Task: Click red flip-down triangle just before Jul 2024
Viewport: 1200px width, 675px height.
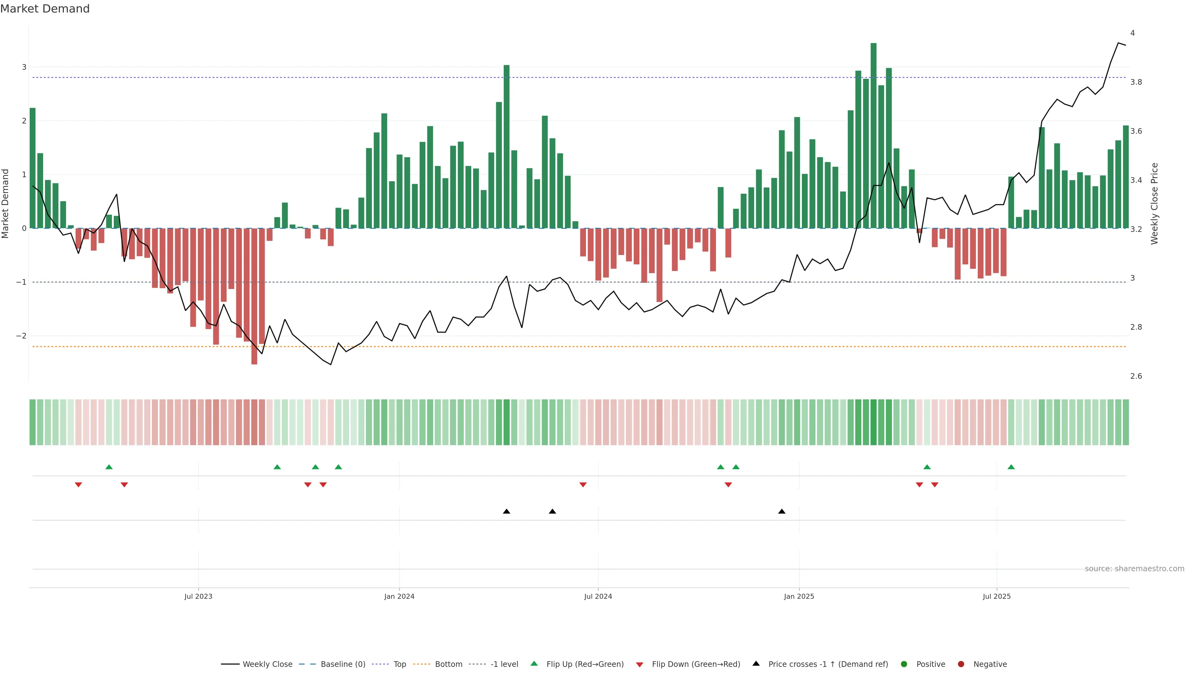Action: [583, 485]
